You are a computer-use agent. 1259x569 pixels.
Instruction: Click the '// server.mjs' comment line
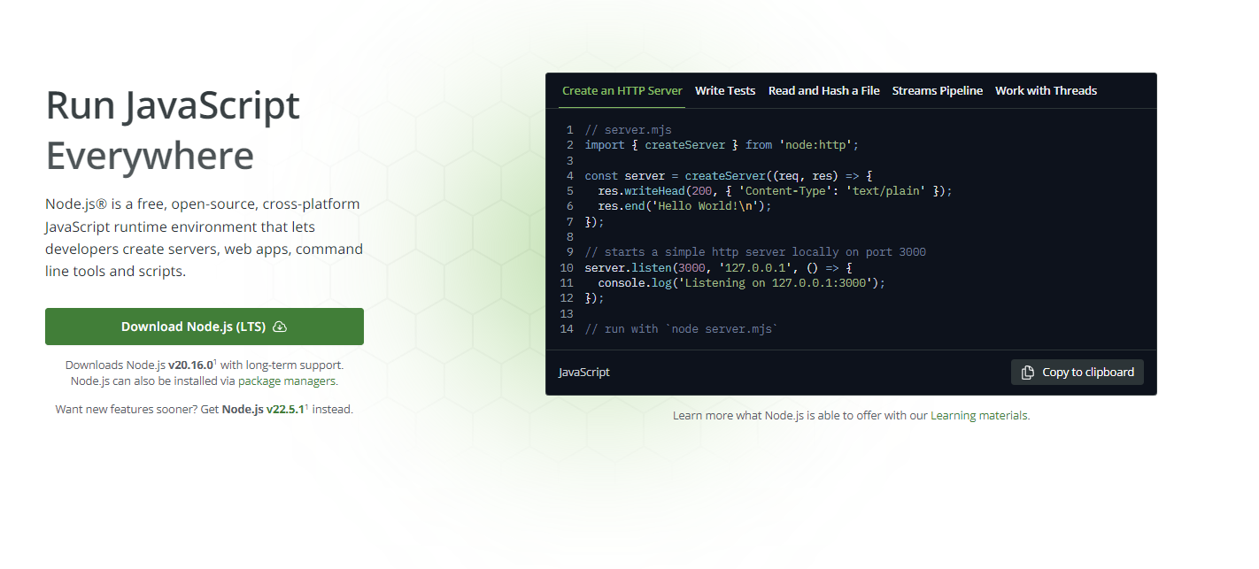coord(628,130)
